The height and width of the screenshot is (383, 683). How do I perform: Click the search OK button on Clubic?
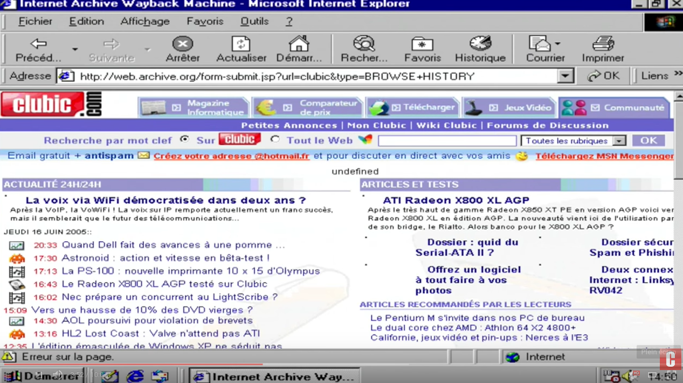(x=648, y=140)
